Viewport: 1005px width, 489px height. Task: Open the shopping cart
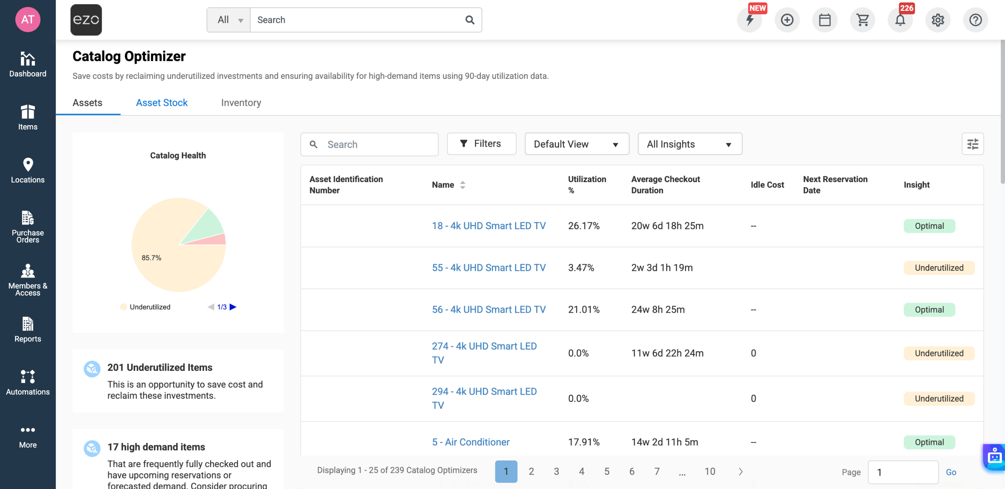coord(862,20)
